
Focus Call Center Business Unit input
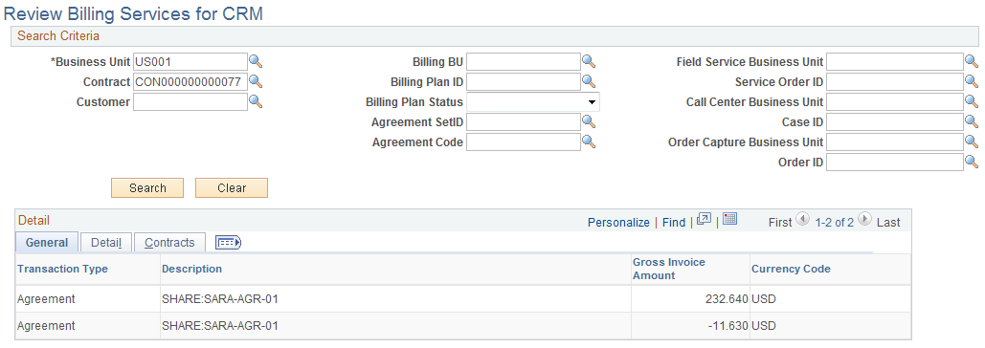pyautogui.click(x=895, y=101)
